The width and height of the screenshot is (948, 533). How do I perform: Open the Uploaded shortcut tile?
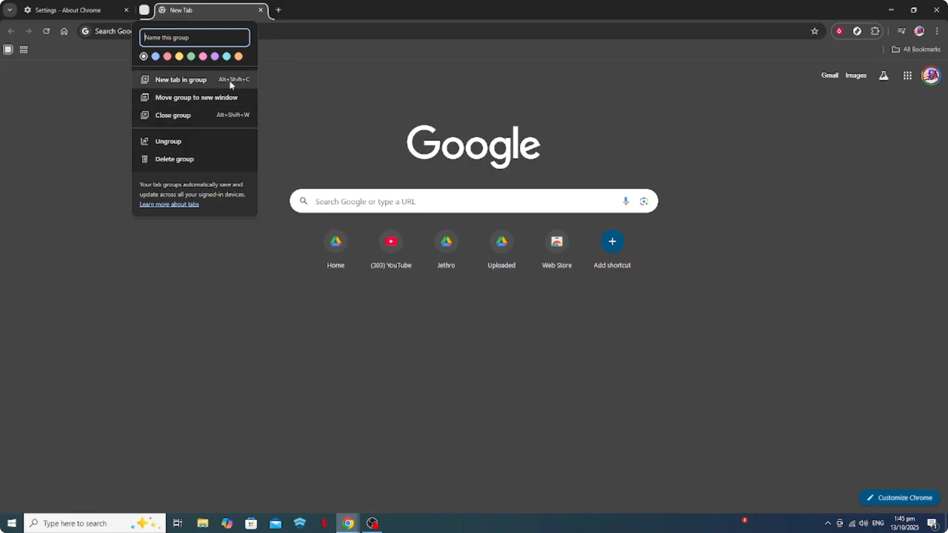pos(502,250)
